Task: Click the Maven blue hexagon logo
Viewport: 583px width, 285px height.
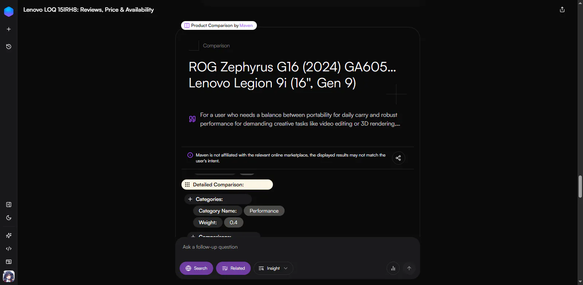Action: pos(9,12)
